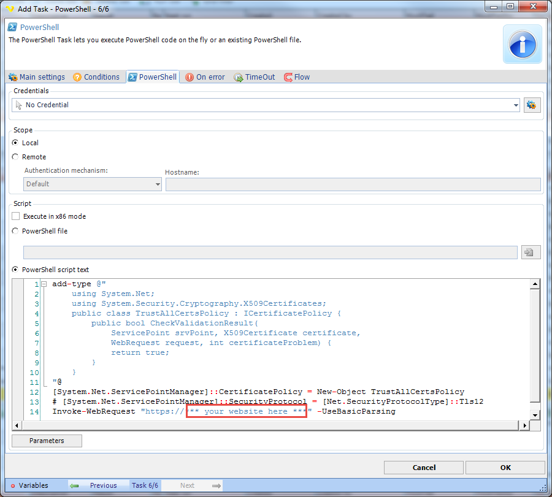The width and height of the screenshot is (552, 497).
Task: Choose the PowerShell file radio option
Action: point(16,231)
